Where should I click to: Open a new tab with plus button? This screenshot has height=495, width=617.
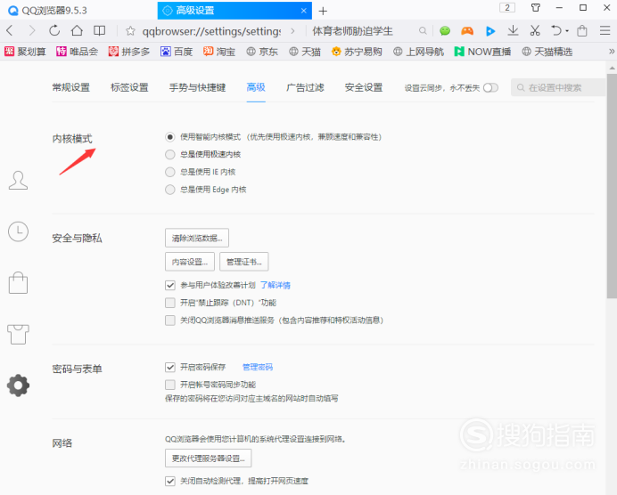(x=323, y=11)
